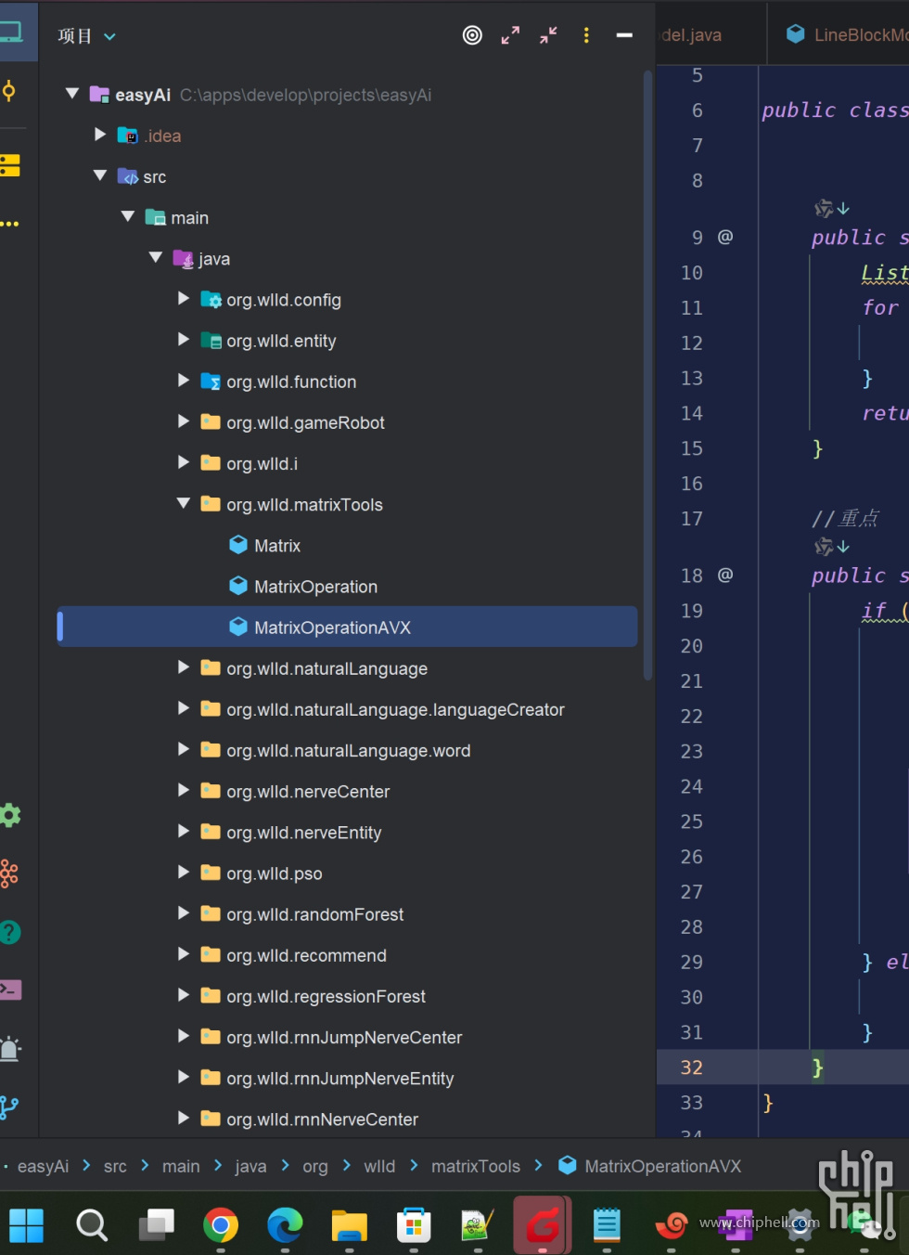The image size is (909, 1255).
Task: Select the MatrixOperation class in tree
Action: (315, 587)
